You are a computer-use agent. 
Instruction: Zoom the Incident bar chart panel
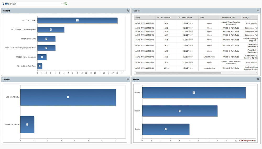pyautogui.click(x=128, y=11)
